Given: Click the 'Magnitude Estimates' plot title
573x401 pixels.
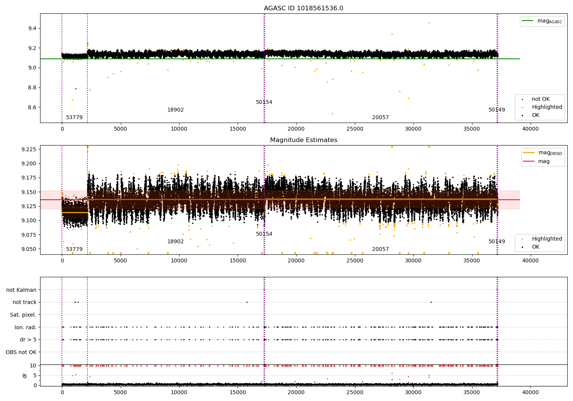Looking at the screenshot, I should click(303, 140).
